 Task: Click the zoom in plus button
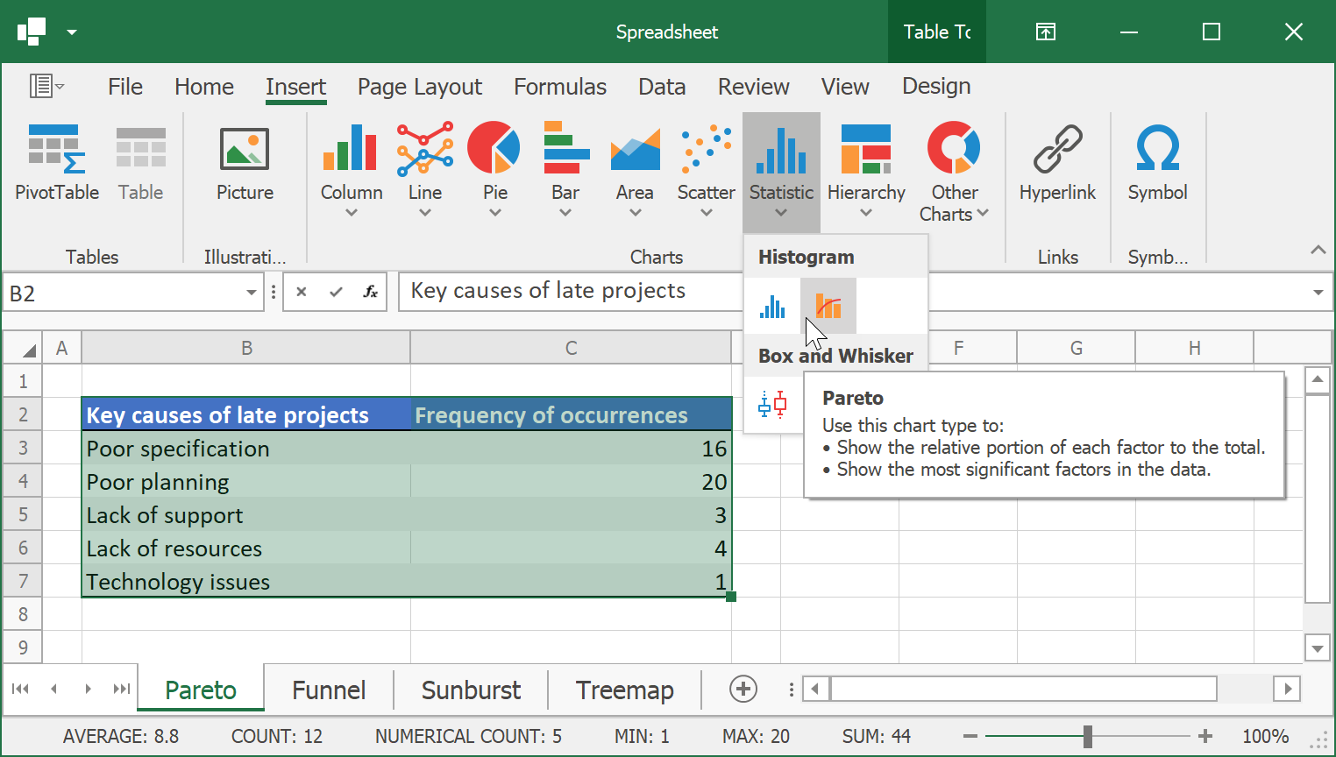coord(1205,737)
